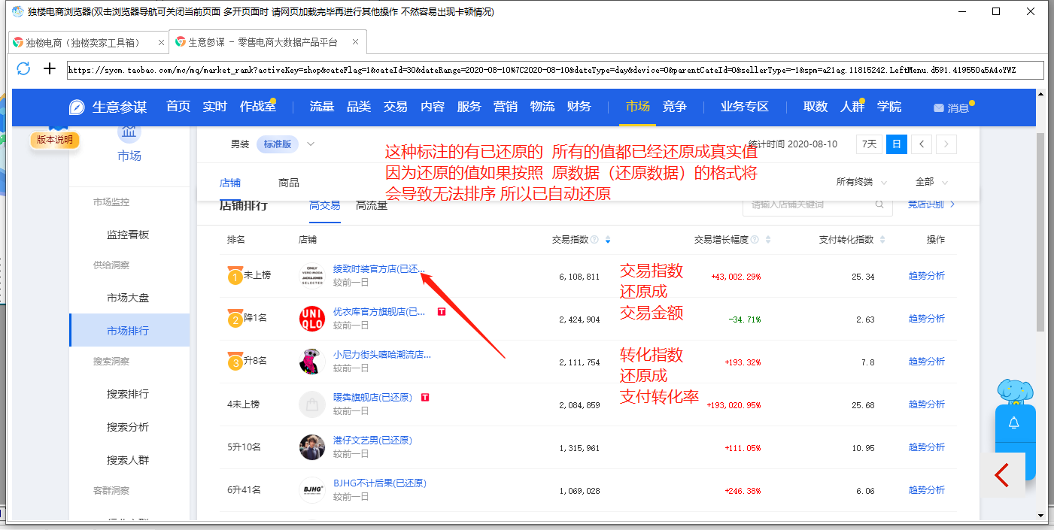
Task: Sort by 交易指数 column arrow
Action: 608,240
